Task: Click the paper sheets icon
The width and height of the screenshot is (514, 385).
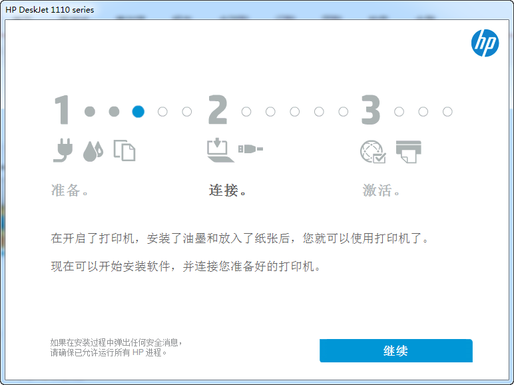Action: click(x=125, y=150)
